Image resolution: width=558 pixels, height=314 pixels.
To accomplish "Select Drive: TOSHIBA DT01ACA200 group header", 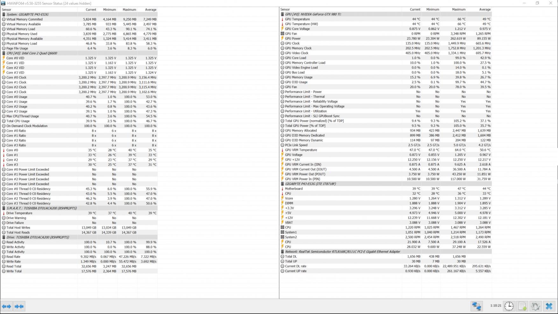I will click(x=79, y=237).
